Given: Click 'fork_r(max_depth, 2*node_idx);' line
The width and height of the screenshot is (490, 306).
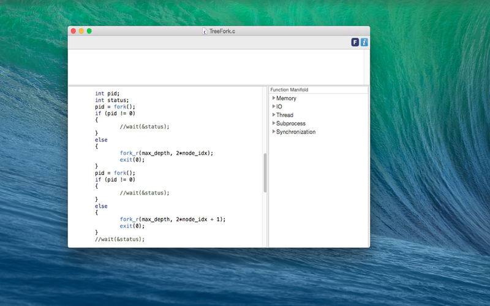Looking at the screenshot, I should [x=167, y=153].
